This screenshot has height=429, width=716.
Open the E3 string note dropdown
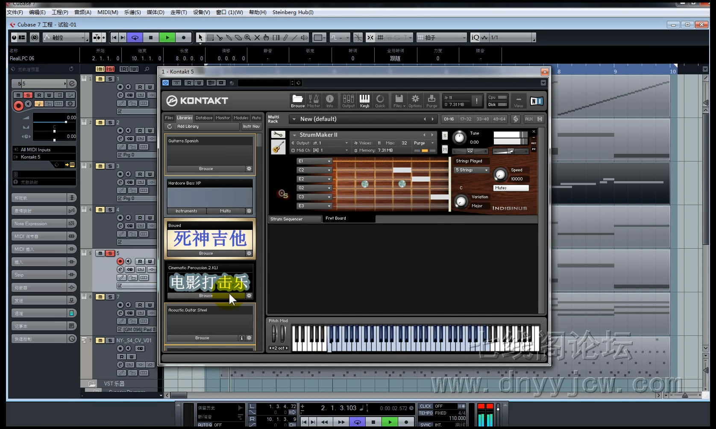click(x=314, y=206)
